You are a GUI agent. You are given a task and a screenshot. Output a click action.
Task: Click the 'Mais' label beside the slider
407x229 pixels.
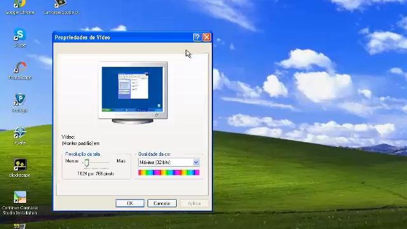[121, 161]
